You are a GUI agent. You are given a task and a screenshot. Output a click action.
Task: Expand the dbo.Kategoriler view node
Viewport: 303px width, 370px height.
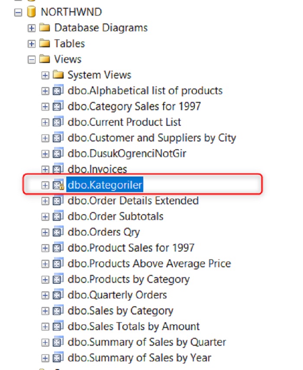pyautogui.click(x=46, y=185)
